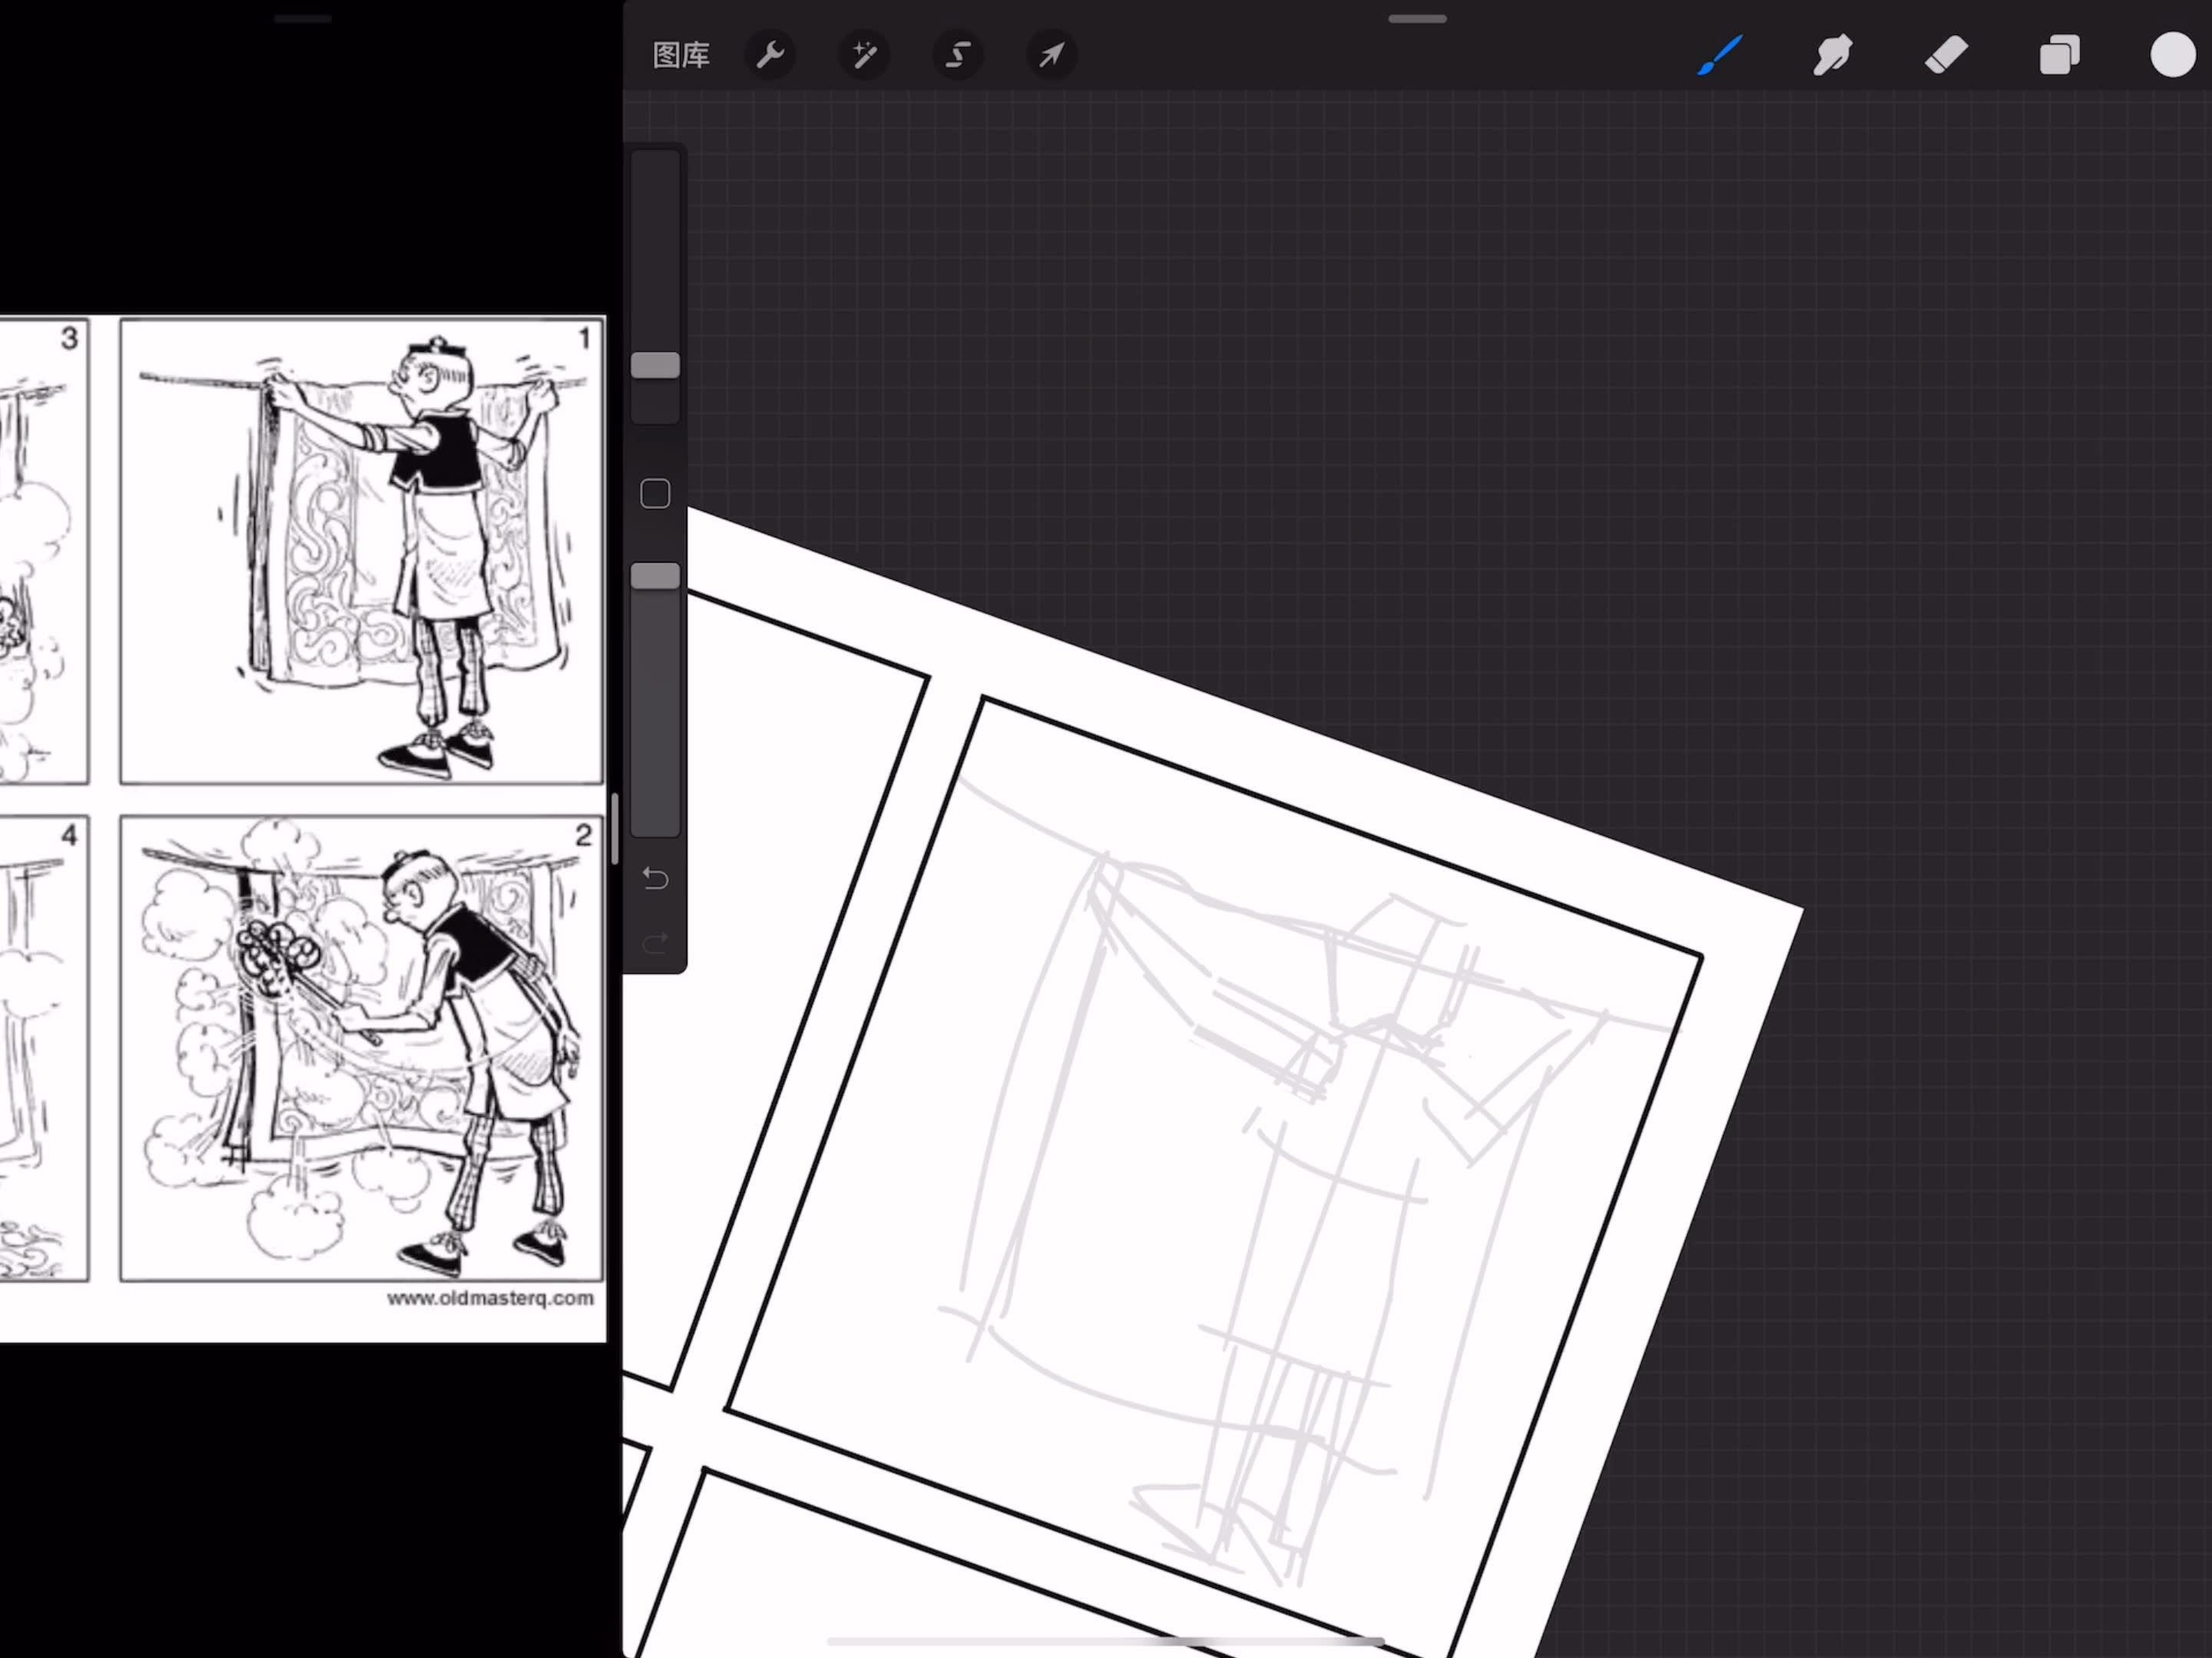Redo the last action
The height and width of the screenshot is (1658, 2212).
(655, 943)
